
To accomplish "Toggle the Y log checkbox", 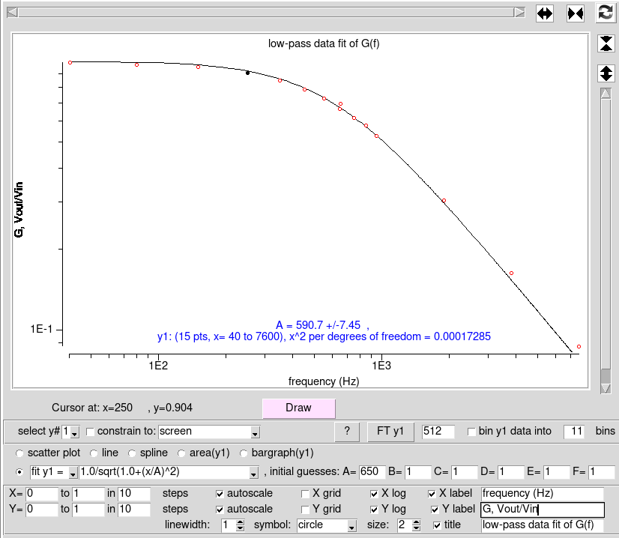I will (374, 510).
